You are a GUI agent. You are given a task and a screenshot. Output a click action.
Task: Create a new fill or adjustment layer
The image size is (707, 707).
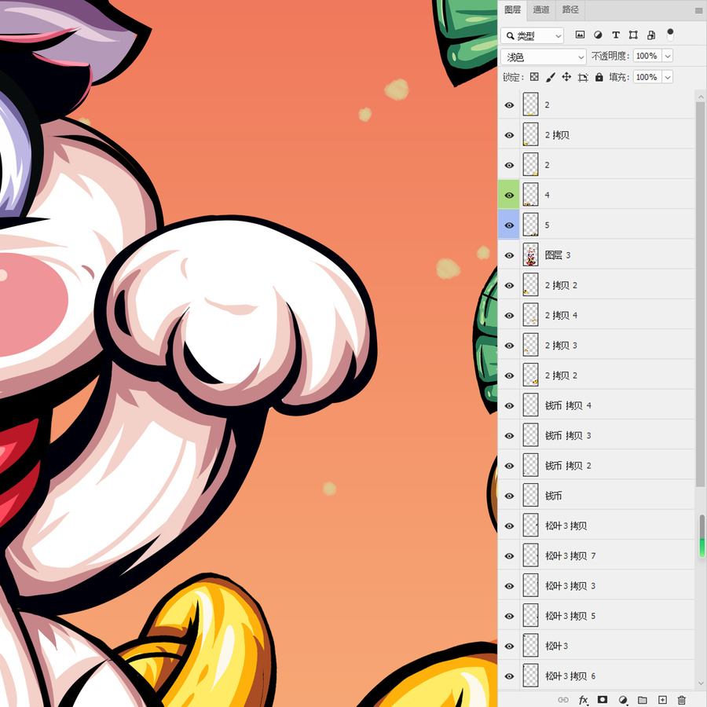[623, 700]
